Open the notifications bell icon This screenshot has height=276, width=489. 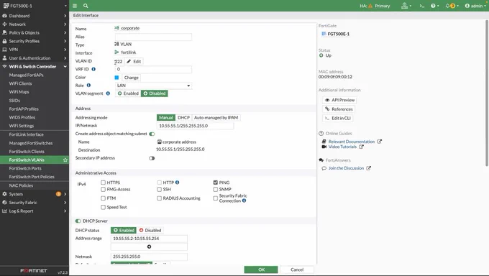452,6
